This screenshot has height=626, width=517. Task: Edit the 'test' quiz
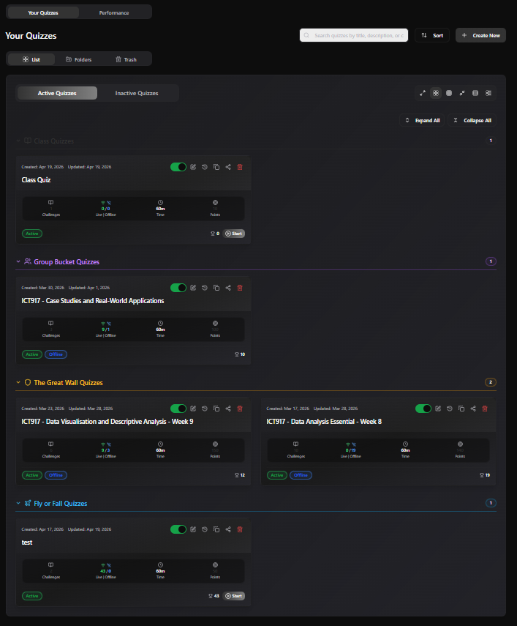193,529
